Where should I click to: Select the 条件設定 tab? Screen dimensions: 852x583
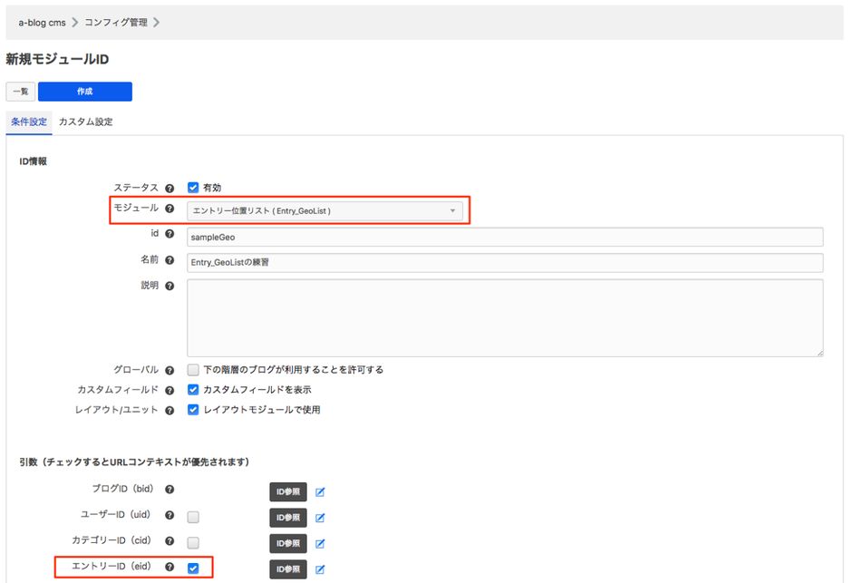tap(29, 121)
